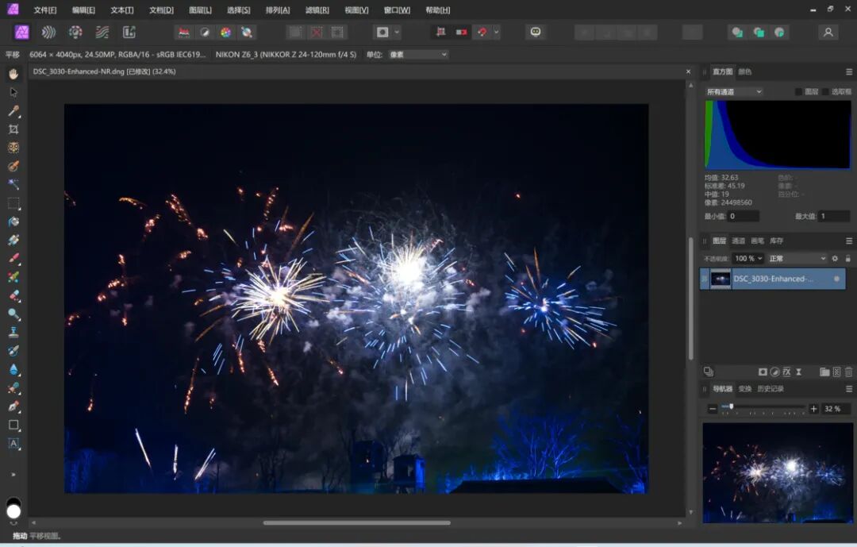857x547 pixels.
Task: Choose the Rectangular Marquee selection tool
Action: pyautogui.click(x=13, y=203)
